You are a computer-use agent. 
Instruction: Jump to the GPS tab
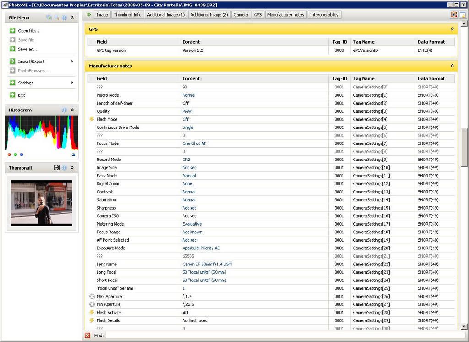pos(258,15)
